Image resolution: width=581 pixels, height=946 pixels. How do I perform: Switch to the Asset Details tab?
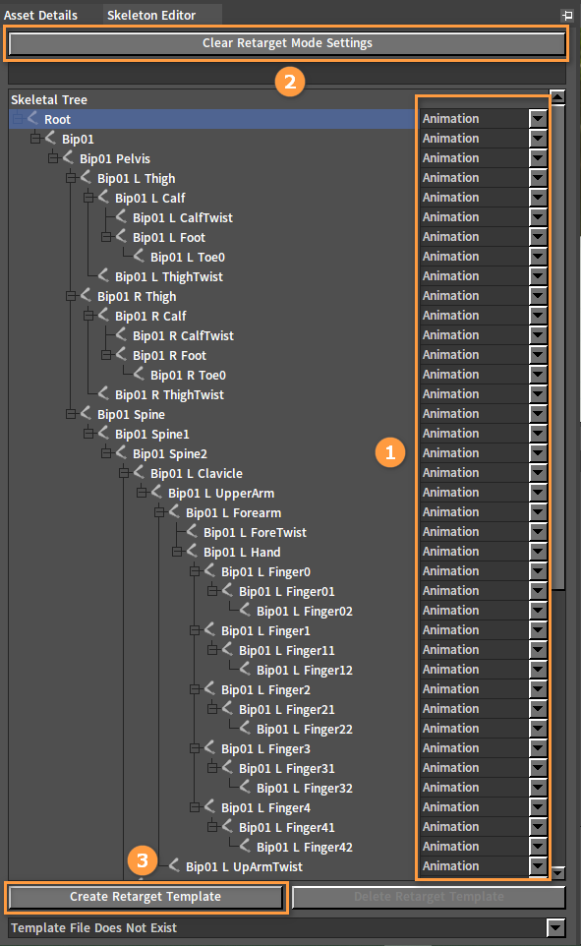(x=40, y=15)
